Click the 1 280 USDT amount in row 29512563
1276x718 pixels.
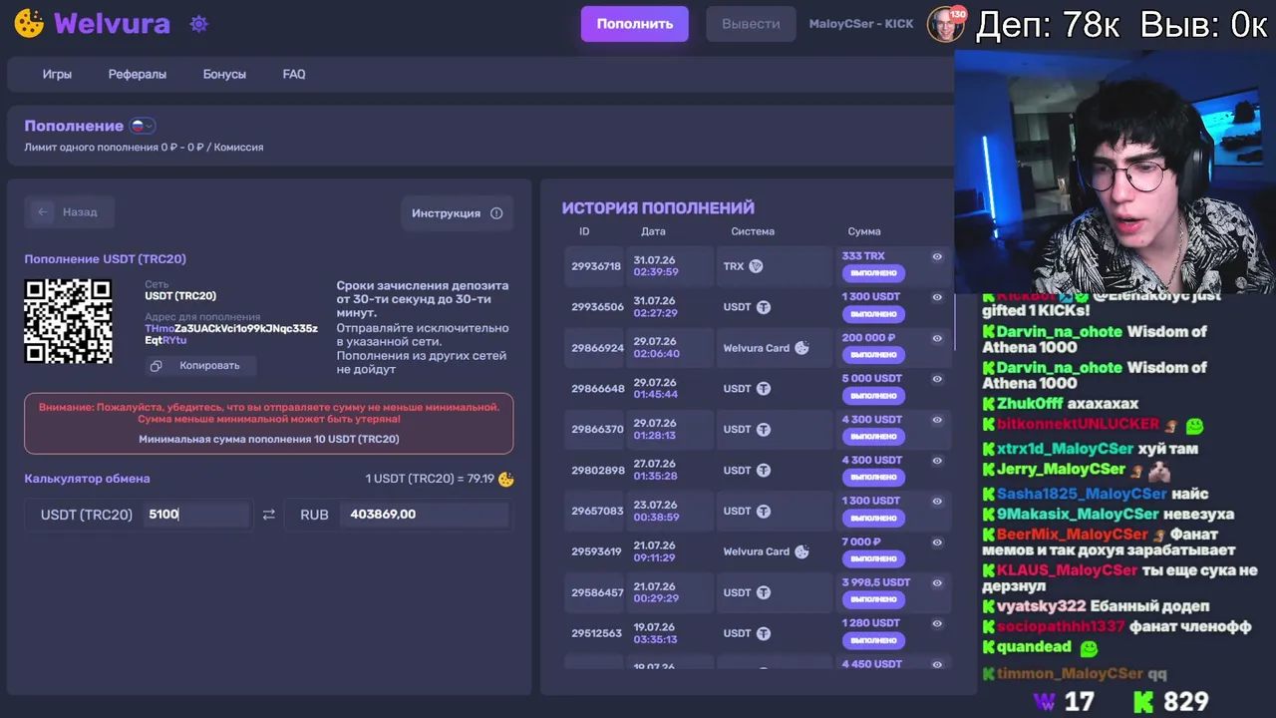tap(871, 623)
